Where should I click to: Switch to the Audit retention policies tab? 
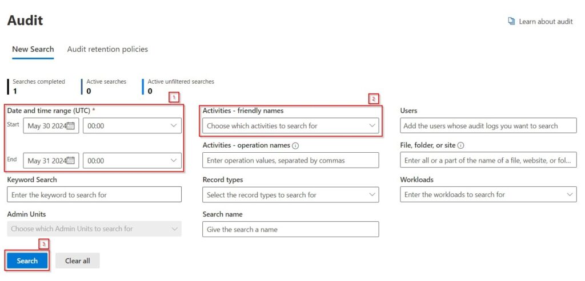click(107, 50)
